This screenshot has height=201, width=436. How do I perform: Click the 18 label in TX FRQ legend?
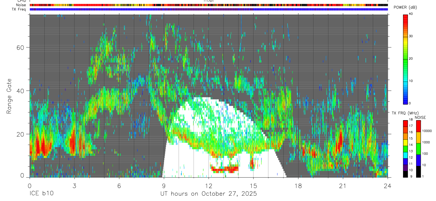[410, 120]
